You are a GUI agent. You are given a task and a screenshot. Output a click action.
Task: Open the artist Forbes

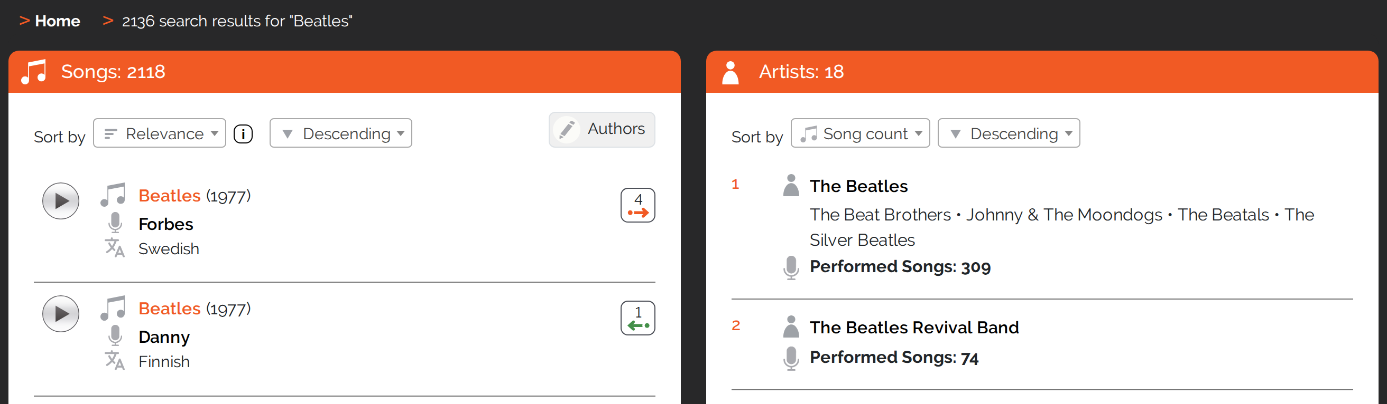click(165, 224)
